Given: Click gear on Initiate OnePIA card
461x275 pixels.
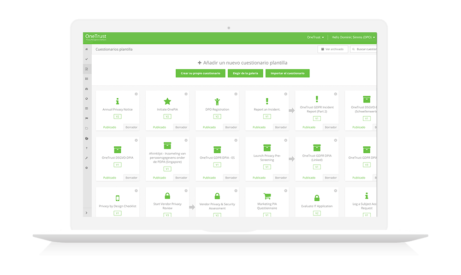Looking at the screenshot, I should coord(186,94).
